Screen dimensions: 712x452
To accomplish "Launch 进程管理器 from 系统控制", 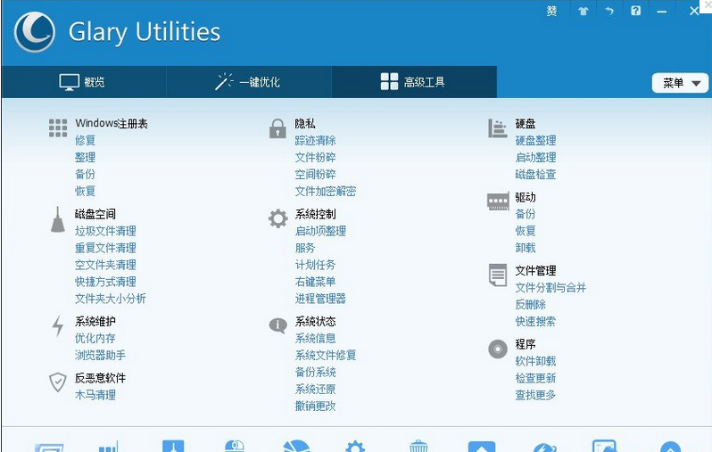I will (x=320, y=299).
